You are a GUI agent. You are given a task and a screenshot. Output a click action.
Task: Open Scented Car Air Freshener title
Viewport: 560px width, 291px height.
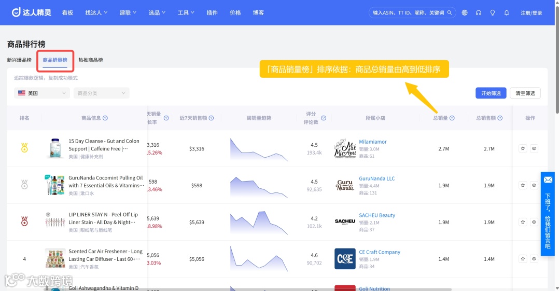[105, 255]
